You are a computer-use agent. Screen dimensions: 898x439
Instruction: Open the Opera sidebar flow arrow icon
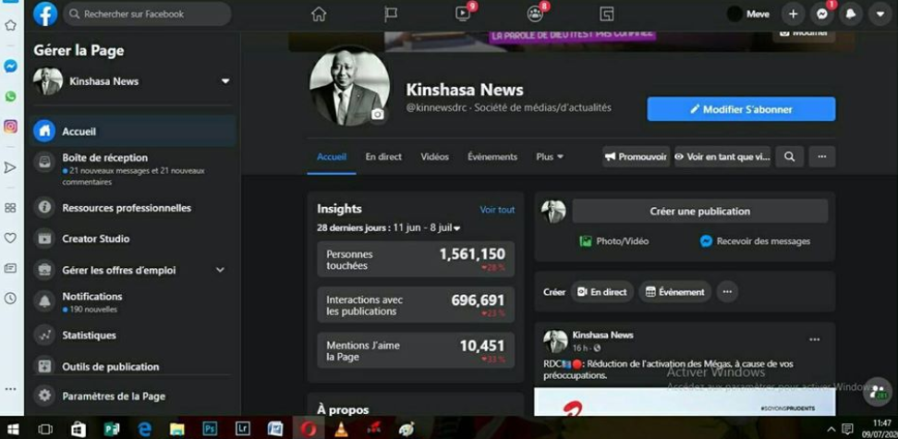pos(10,167)
